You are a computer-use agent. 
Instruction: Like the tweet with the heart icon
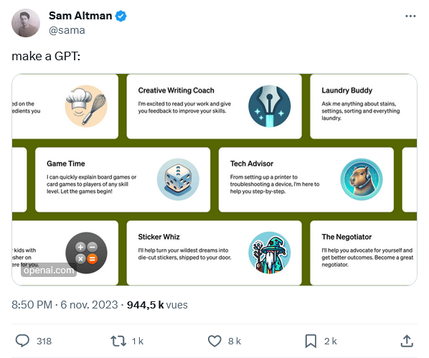pos(214,341)
